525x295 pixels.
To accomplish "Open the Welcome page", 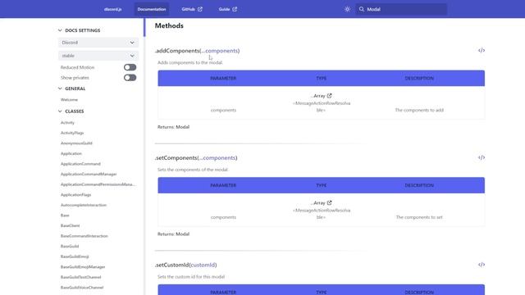I will point(69,100).
